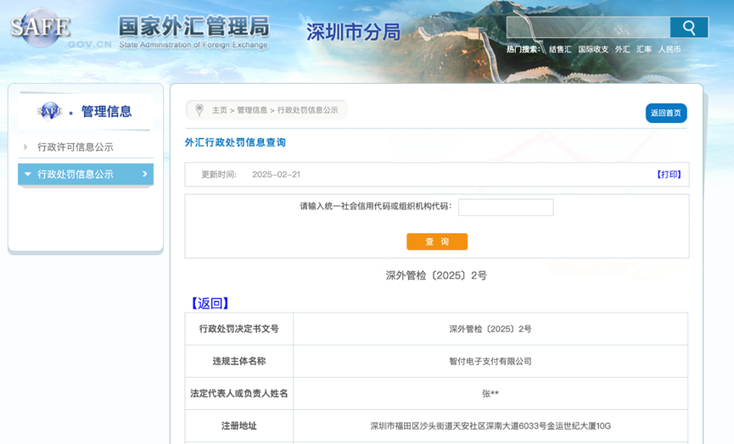Click the chevron on 行政处罚信息公示 item

tap(144, 174)
